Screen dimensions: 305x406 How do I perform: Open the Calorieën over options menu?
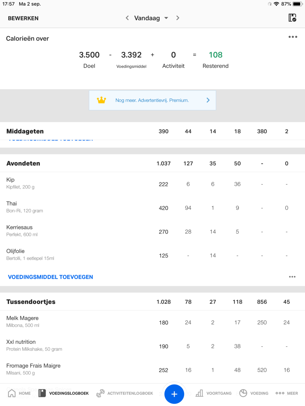point(293,37)
